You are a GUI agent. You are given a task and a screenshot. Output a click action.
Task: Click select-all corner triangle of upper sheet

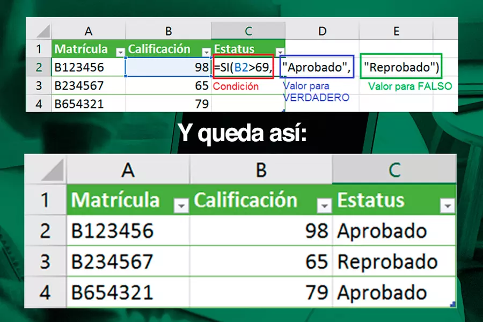coord(43,31)
